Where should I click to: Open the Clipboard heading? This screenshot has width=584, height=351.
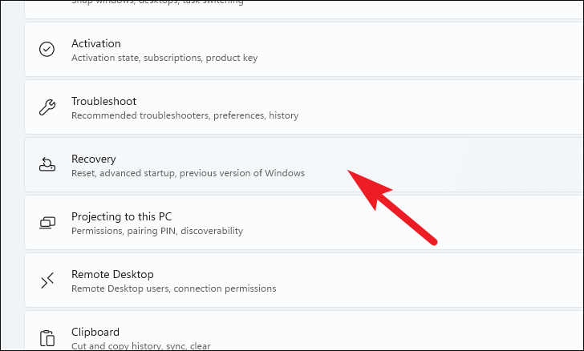[x=95, y=332]
